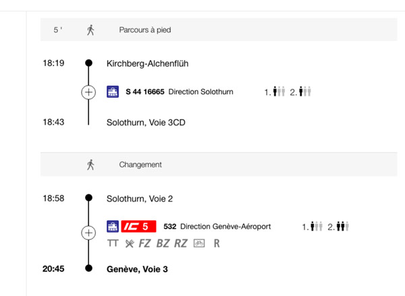Screen dimensions: 405x296
Task: Click the RZ quiet zone icon
Action: coord(180,243)
